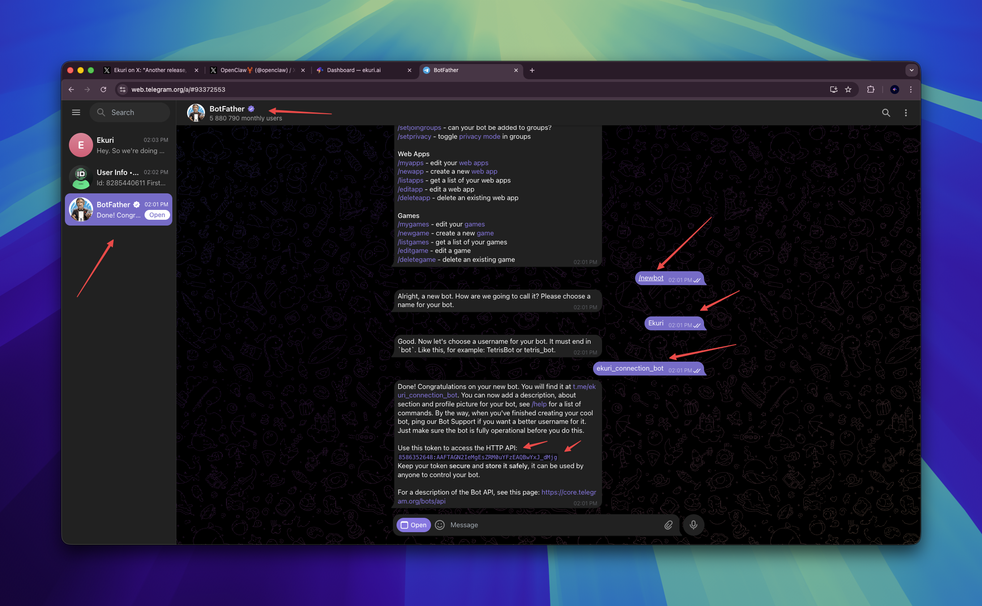Screen dimensions: 982x606
Task: Click the BotFather avatar in the chat header
Action: click(x=196, y=112)
